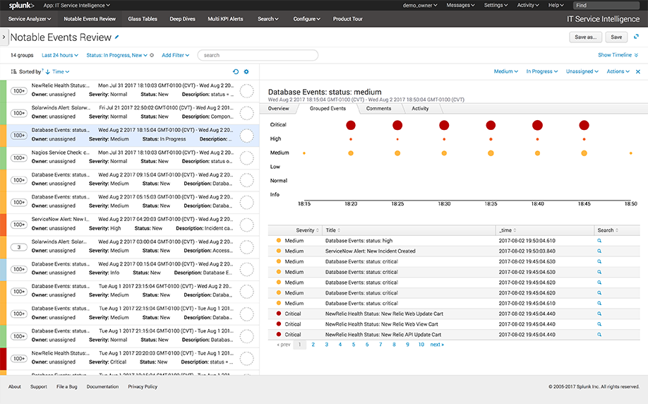The height and width of the screenshot is (404, 648).
Task: Open Multi KPI Alerts in navigation bar
Action: pyautogui.click(x=225, y=19)
